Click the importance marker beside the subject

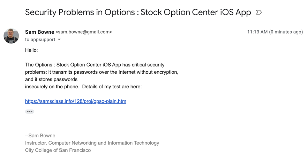coord(259,13)
